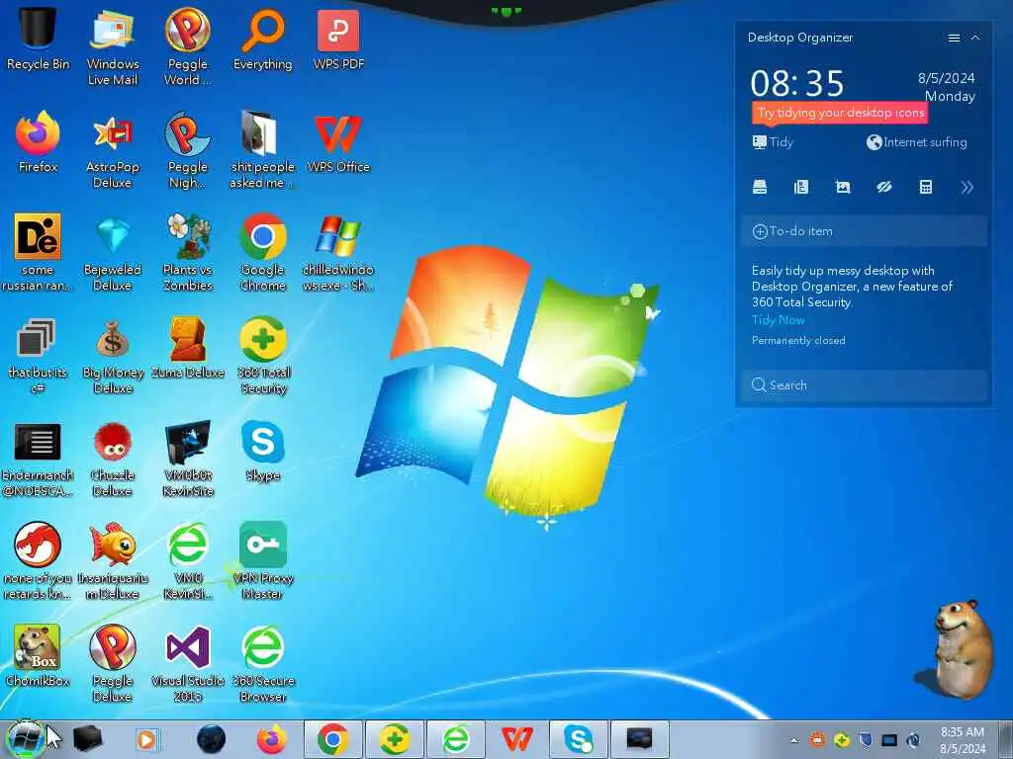Image resolution: width=1013 pixels, height=759 pixels.
Task: Select the Recycle Bin desktop icon
Action: click(38, 39)
